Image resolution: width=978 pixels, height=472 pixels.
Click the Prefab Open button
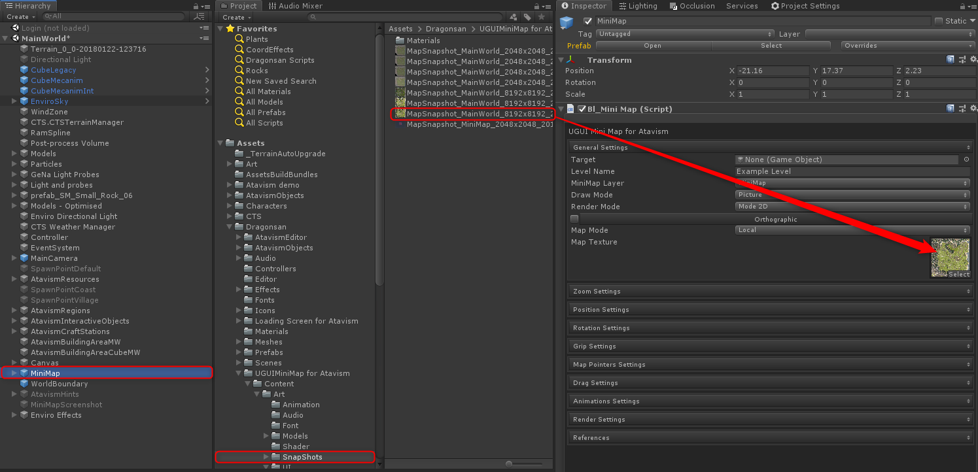tap(652, 46)
